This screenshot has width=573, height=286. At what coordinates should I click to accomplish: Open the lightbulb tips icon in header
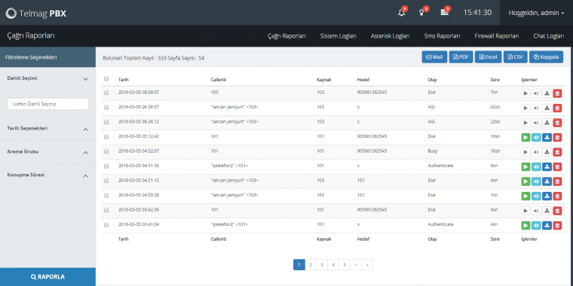point(421,12)
